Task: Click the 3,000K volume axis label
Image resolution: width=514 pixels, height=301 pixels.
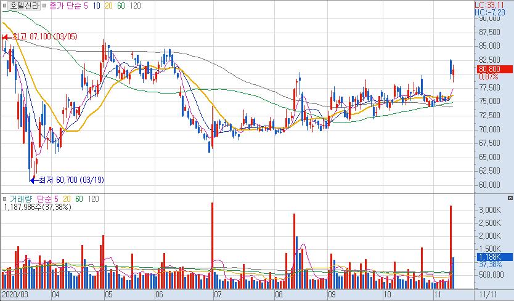Action: pyautogui.click(x=490, y=210)
